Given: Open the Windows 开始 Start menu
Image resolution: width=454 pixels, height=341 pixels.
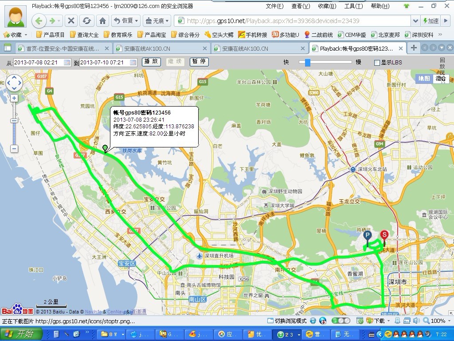Looking at the screenshot, I should tap(21, 334).
